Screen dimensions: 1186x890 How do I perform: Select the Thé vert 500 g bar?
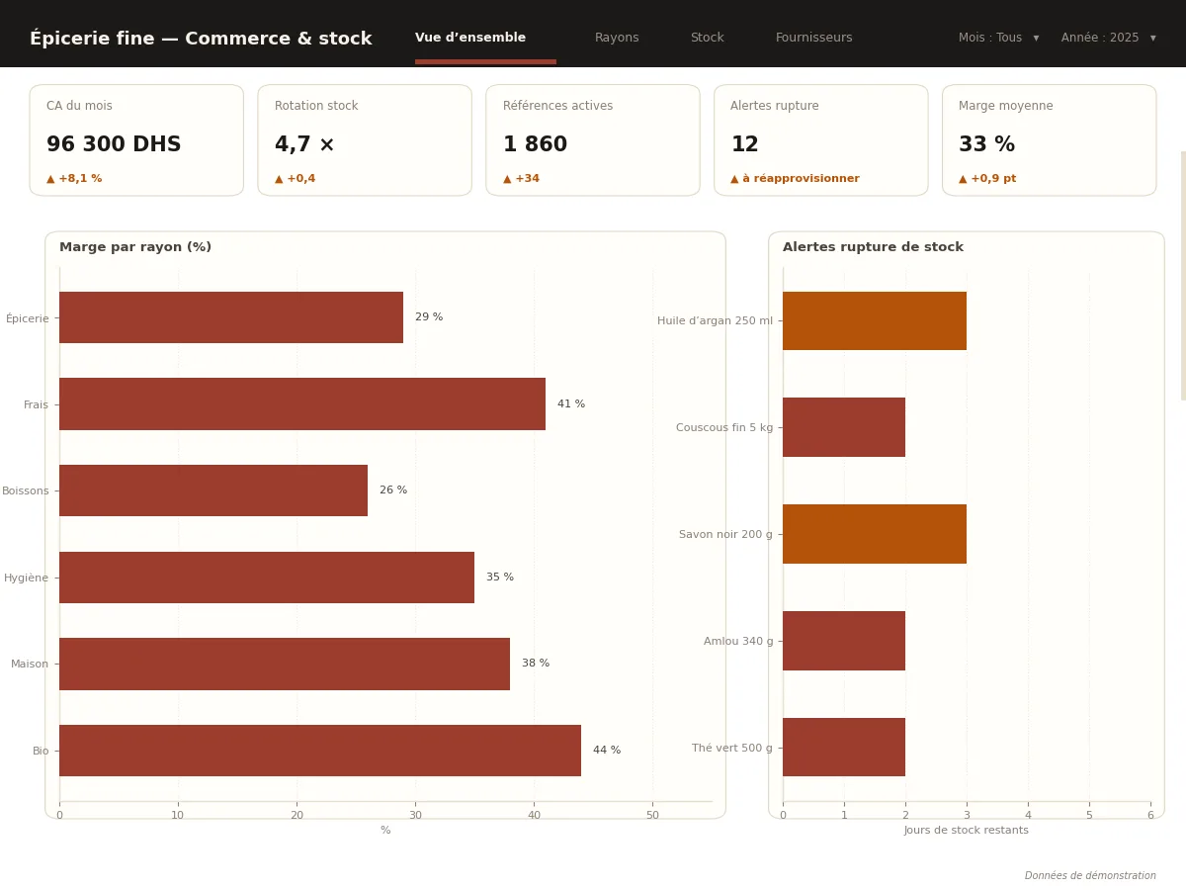pyautogui.click(x=844, y=748)
